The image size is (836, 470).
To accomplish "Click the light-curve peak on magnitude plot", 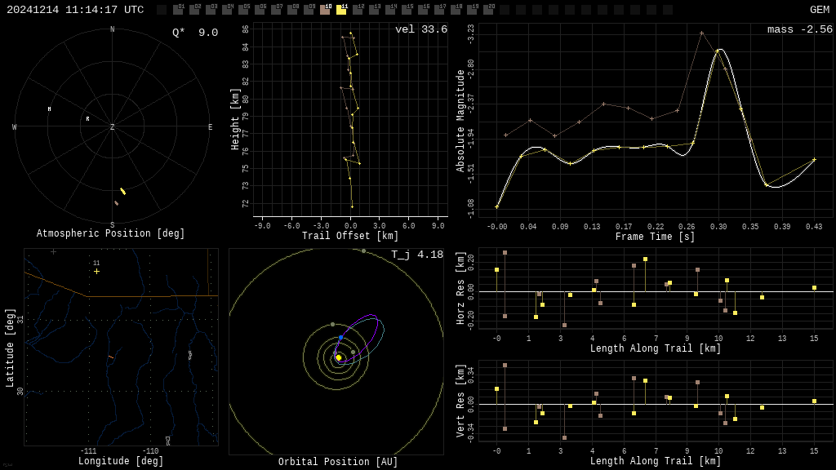I will (718, 50).
